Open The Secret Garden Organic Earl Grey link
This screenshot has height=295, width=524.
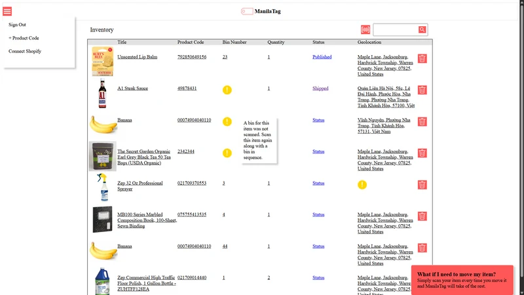(x=144, y=157)
